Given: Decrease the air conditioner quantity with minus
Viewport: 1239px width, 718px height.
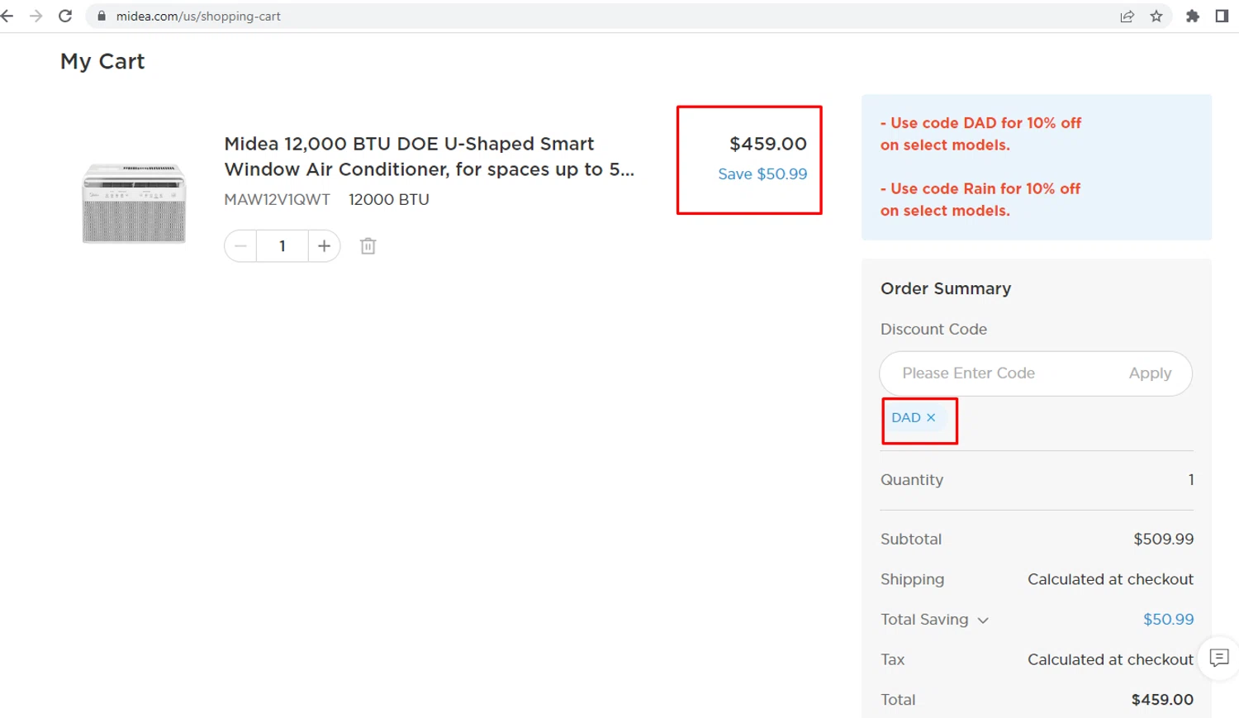Looking at the screenshot, I should coord(240,246).
